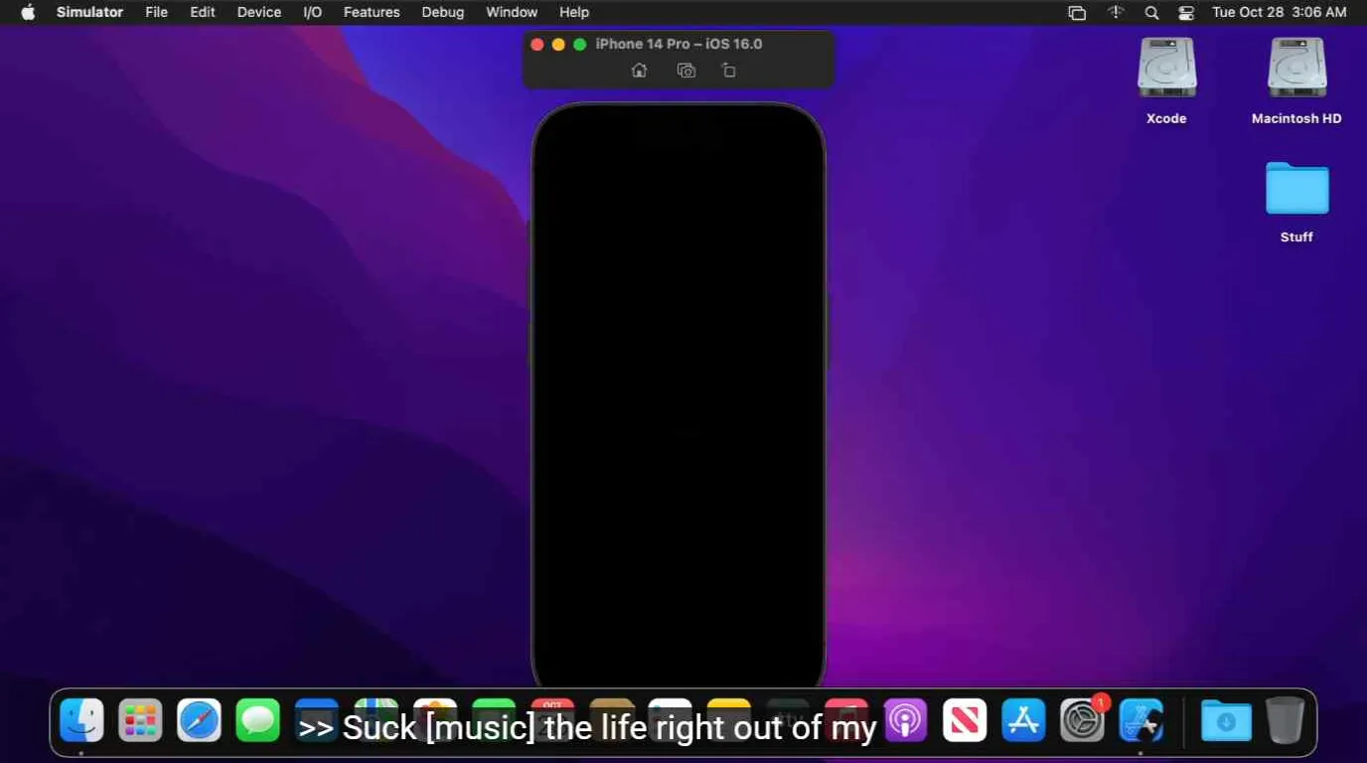
Task: Open the Features menu
Action: pyautogui.click(x=372, y=12)
